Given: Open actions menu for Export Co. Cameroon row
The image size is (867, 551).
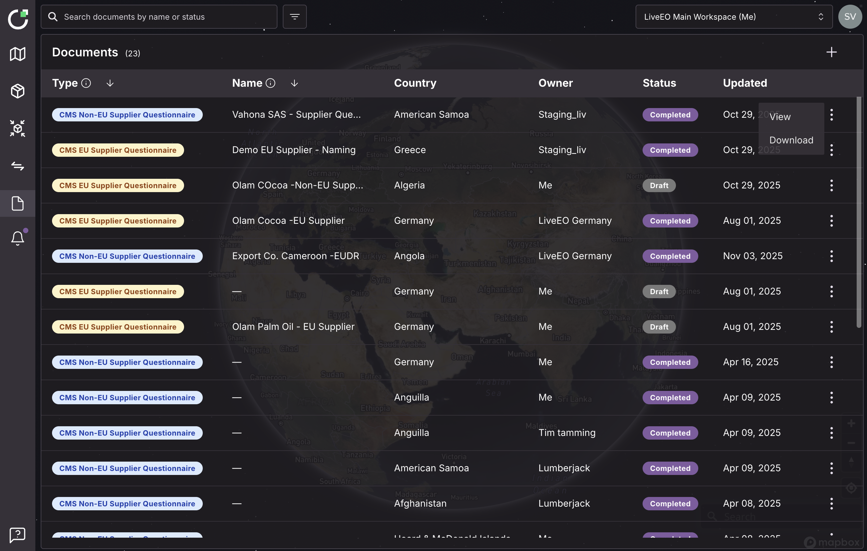Looking at the screenshot, I should tap(831, 256).
